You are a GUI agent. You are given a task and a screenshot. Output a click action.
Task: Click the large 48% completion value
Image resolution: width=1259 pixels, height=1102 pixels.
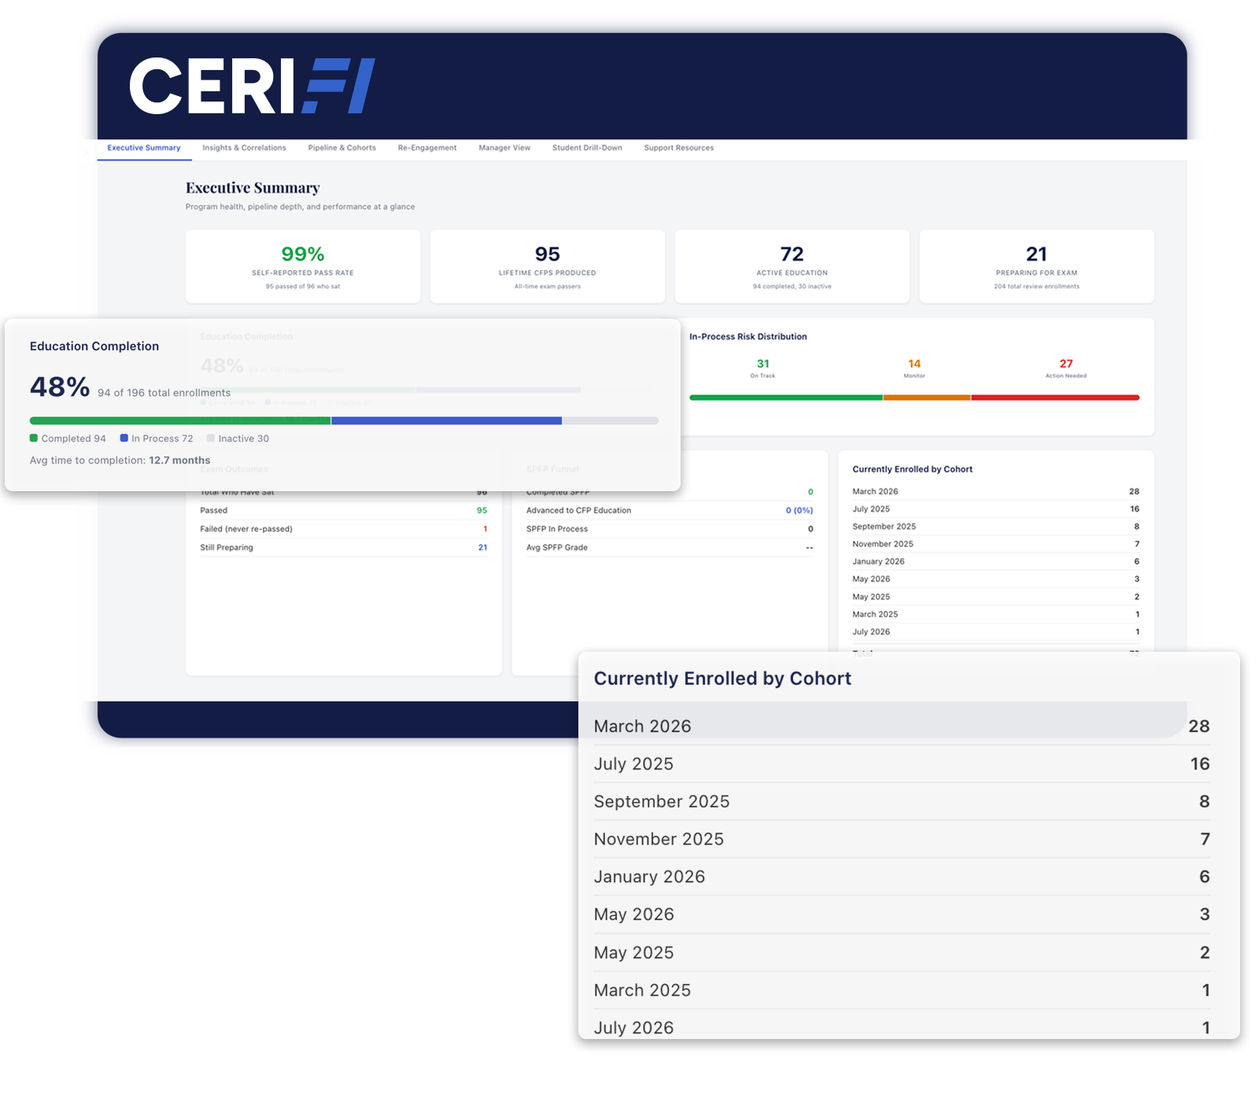[60, 387]
